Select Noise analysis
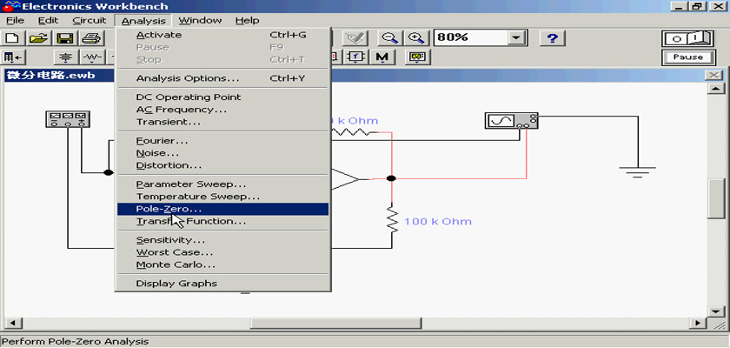 click(x=223, y=153)
